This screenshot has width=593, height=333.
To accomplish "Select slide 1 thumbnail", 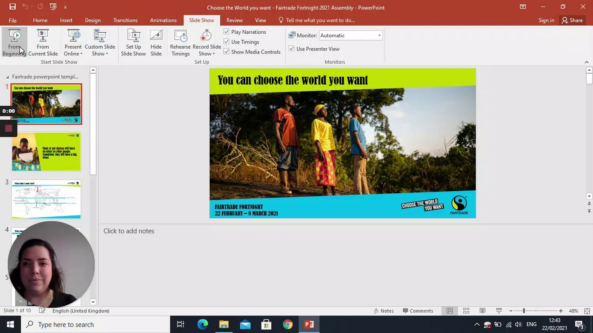I will 46,104.
